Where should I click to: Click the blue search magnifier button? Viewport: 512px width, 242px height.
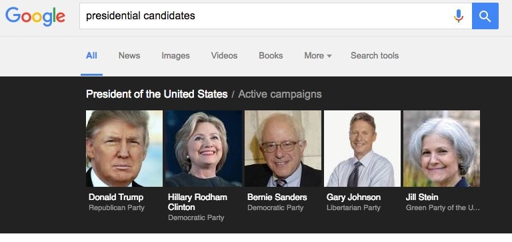485,16
